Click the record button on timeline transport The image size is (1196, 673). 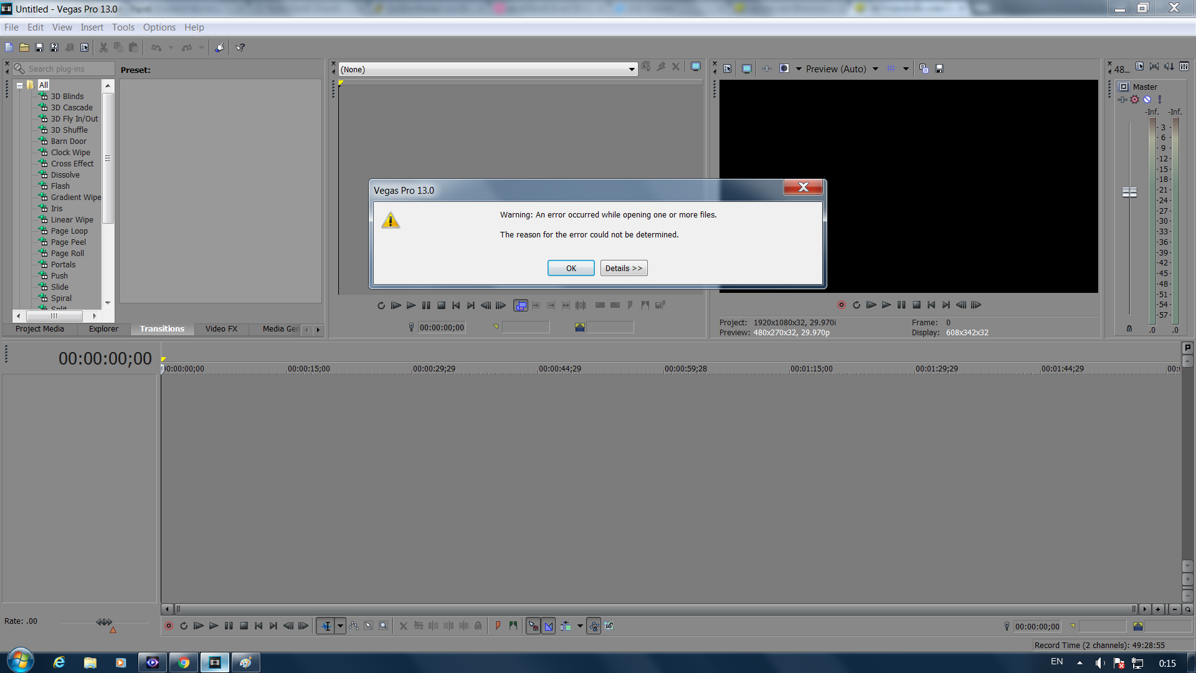[x=168, y=626]
